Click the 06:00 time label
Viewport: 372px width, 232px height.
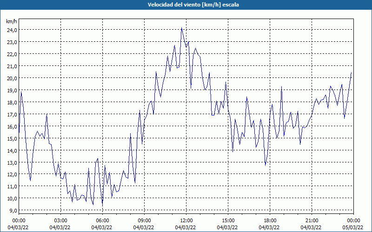(x=102, y=221)
